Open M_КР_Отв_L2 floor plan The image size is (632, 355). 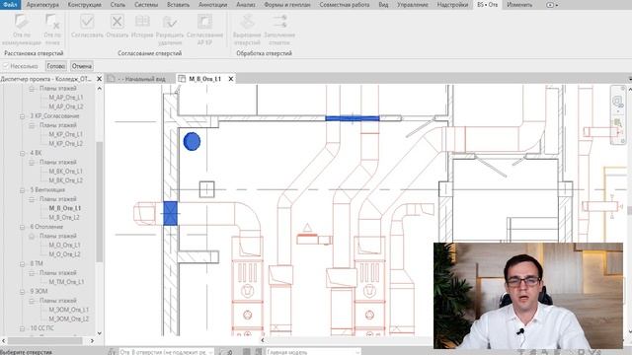point(66,144)
